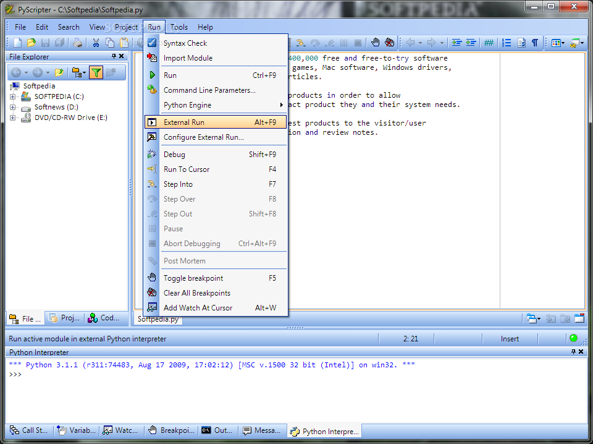Close the File Explorer panel
The width and height of the screenshot is (593, 444).
pos(122,56)
